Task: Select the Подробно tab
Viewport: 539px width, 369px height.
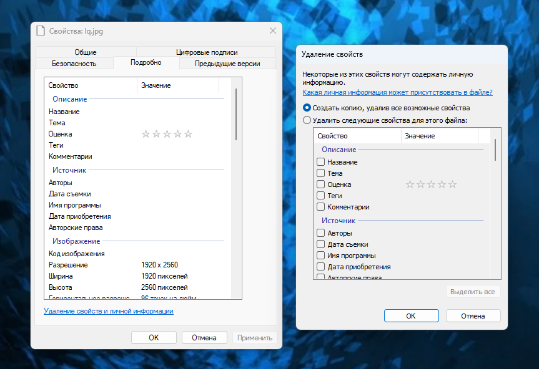Action: click(146, 62)
